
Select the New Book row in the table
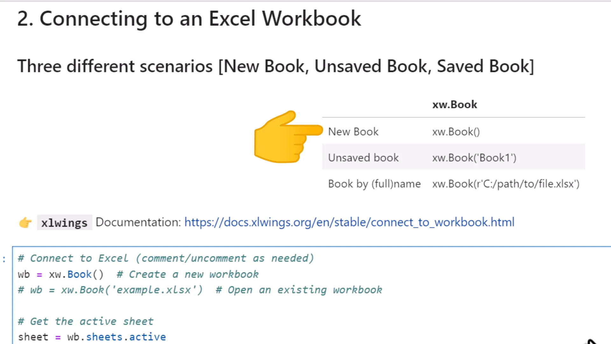pyautogui.click(x=353, y=132)
